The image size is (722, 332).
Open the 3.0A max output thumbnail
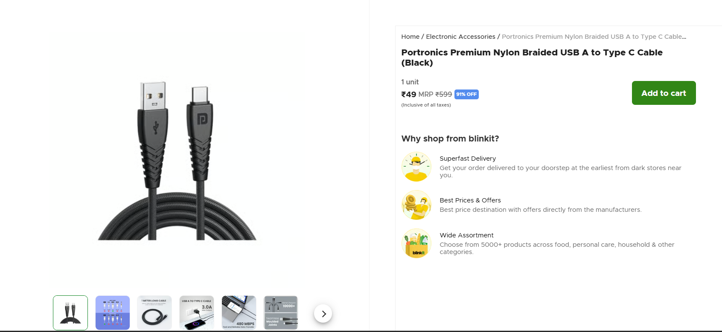(x=197, y=313)
